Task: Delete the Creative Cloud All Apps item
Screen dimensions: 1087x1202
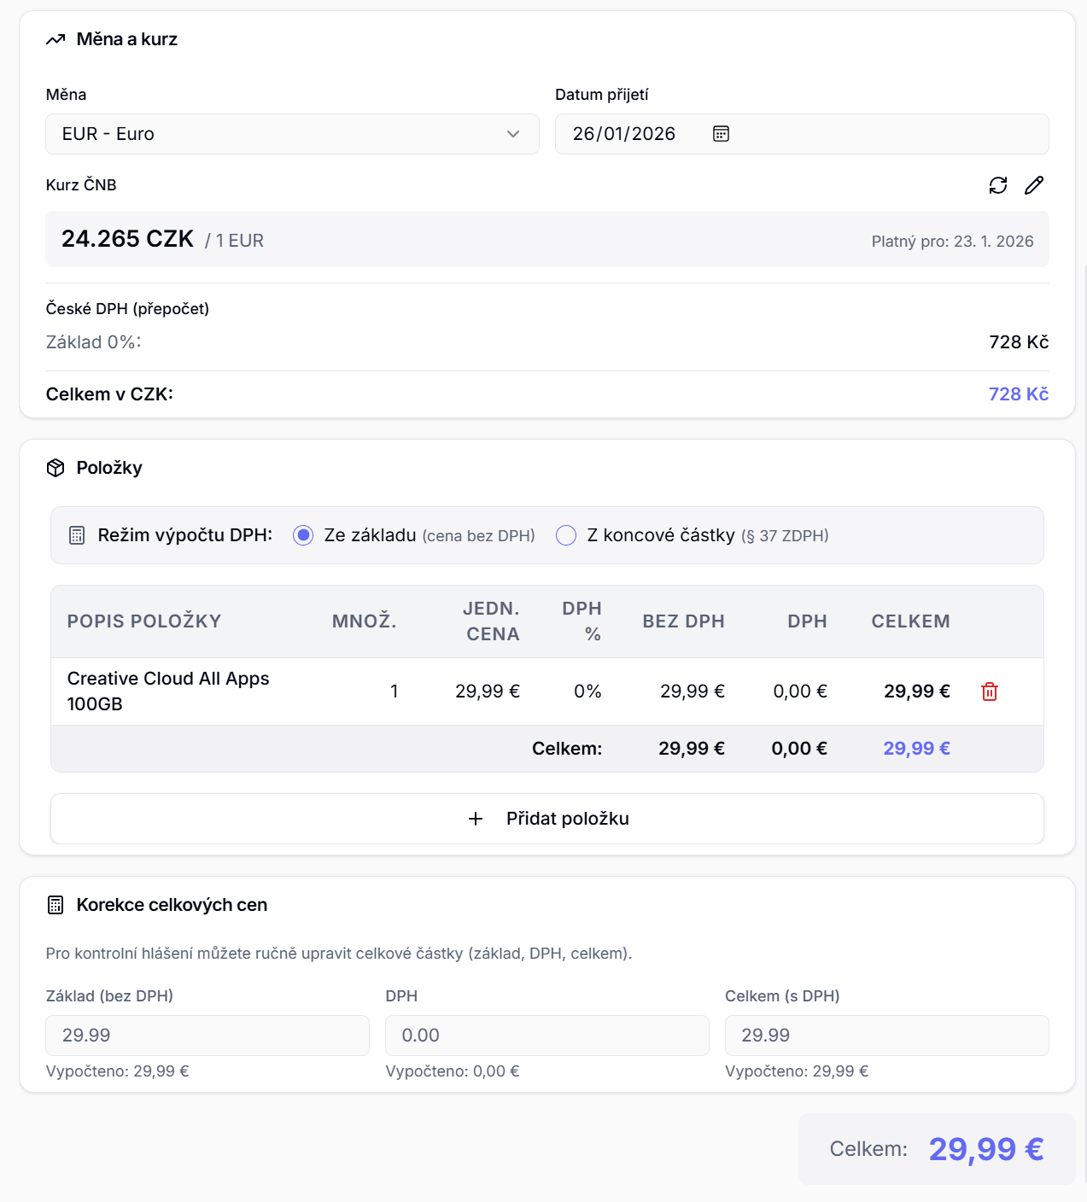Action: point(989,691)
